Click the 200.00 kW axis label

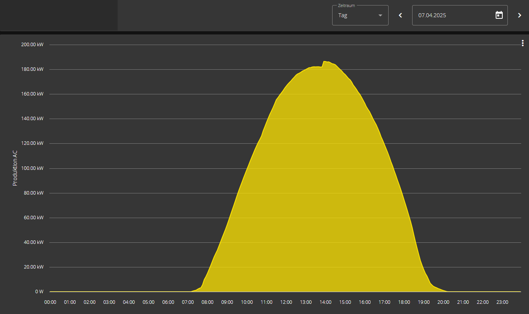tap(32, 45)
